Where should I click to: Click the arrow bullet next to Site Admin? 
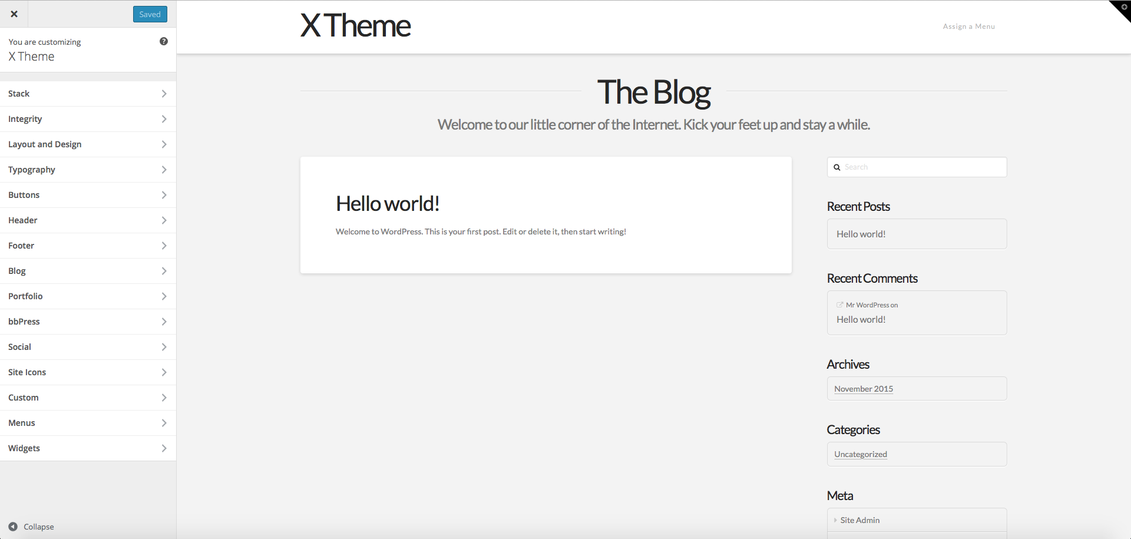pyautogui.click(x=835, y=520)
